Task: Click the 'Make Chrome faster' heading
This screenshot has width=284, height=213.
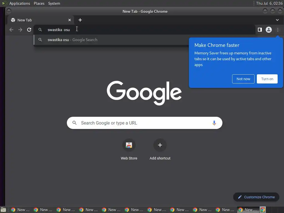Action: pyautogui.click(x=217, y=45)
